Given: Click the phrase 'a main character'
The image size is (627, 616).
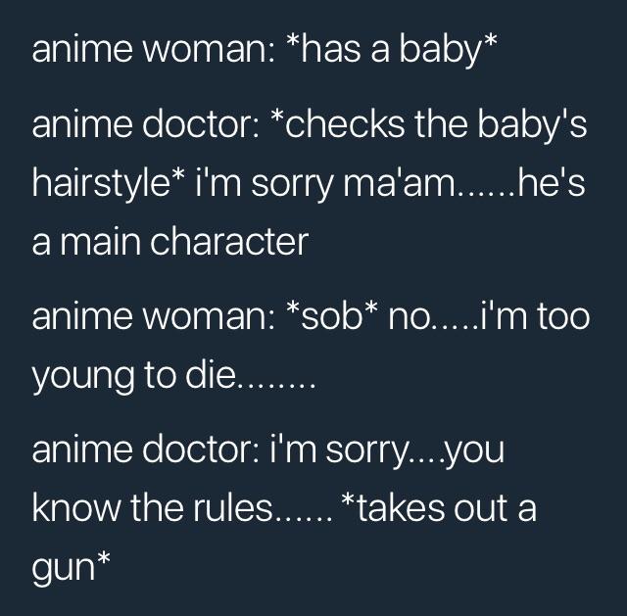Looking at the screenshot, I should (170, 242).
